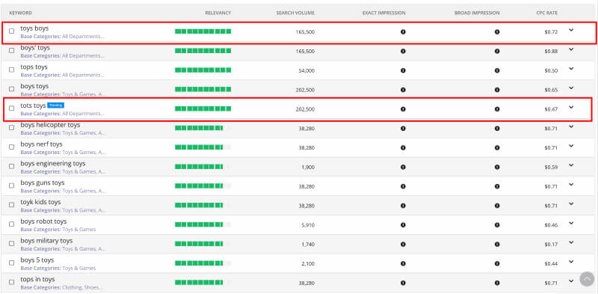The image size is (598, 294).
Task: Click the 'boys engineering toys' keyword
Action: [53, 163]
